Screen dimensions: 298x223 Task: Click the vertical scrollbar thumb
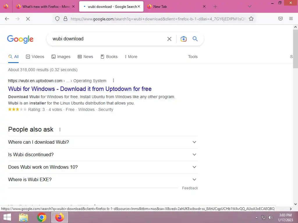(295, 48)
